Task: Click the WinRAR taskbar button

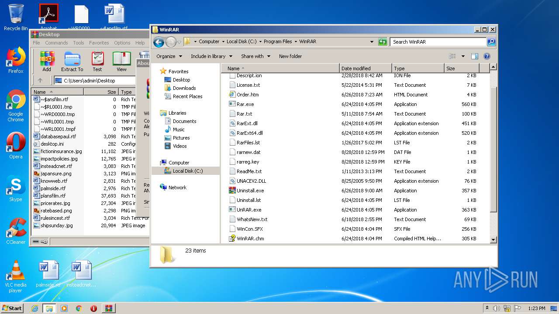Action: 109,308
